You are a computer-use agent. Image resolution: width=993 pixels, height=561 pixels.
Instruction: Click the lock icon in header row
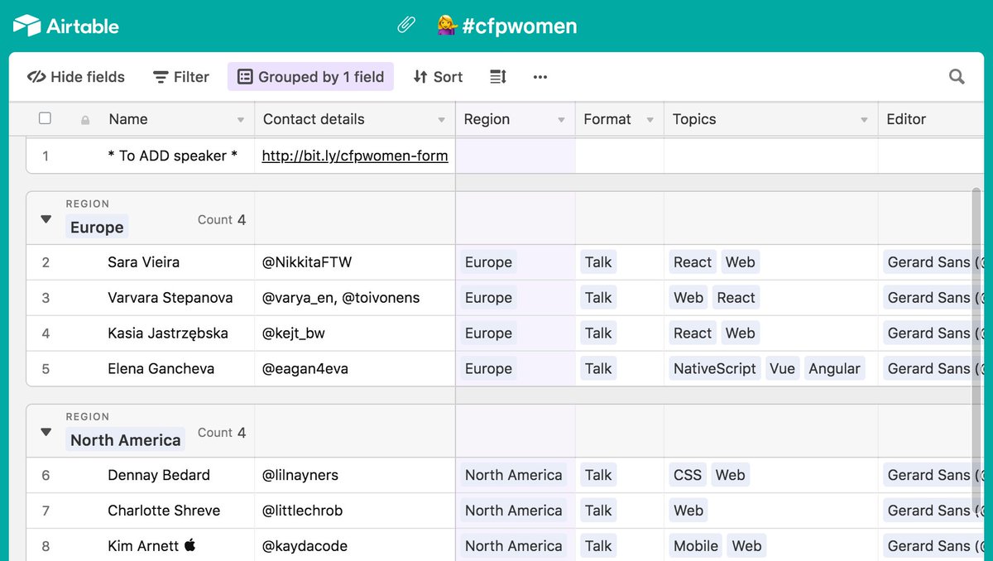click(x=85, y=120)
